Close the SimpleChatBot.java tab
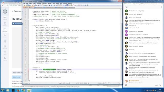 [34, 8]
